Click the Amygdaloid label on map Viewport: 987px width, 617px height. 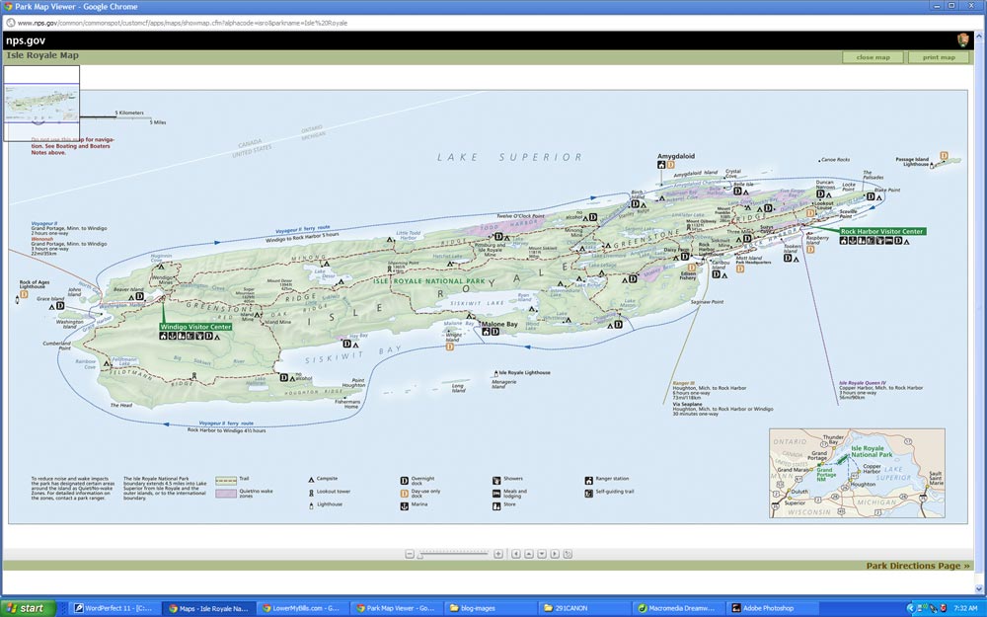pos(676,156)
